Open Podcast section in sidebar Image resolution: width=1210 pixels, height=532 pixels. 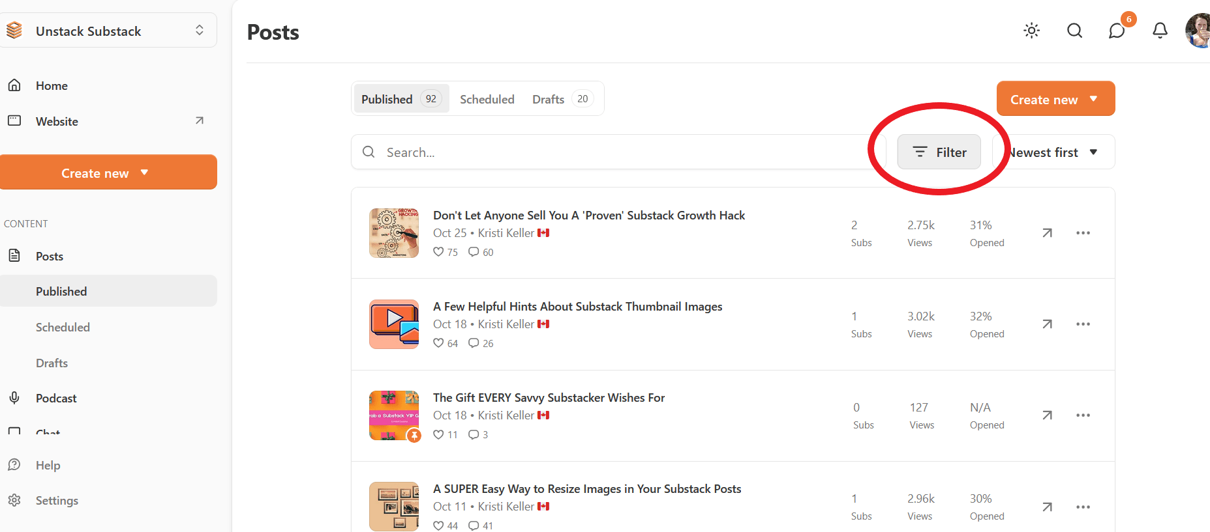(56, 398)
